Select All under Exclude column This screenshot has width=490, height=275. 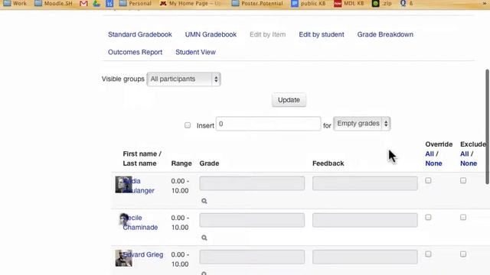(465, 154)
